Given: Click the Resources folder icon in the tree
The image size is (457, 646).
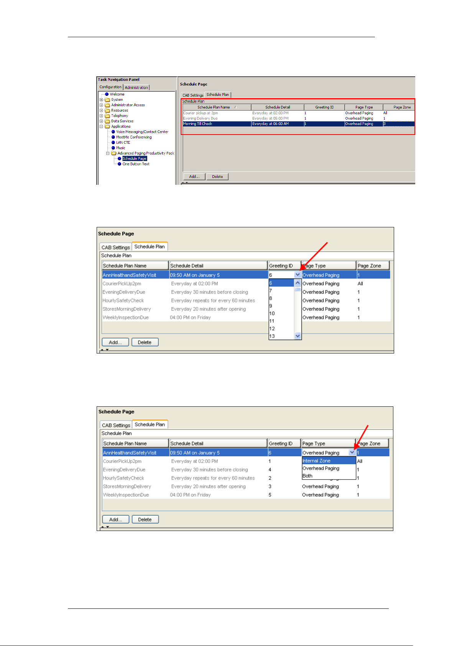Looking at the screenshot, I should coord(107,110).
